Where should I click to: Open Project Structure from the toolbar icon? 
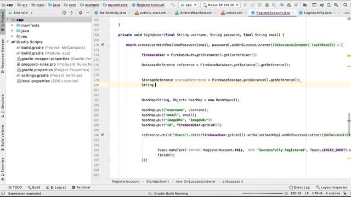[305, 5]
